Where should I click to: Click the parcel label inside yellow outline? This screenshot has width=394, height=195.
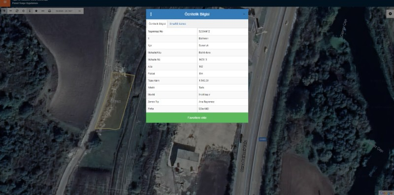pos(116,101)
